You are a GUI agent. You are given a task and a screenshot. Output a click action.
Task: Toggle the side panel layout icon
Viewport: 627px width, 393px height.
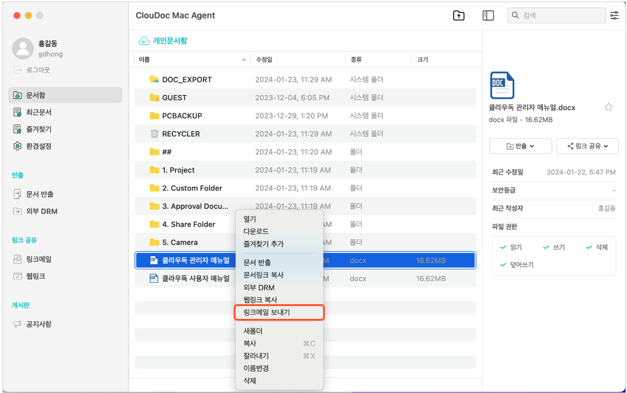pos(488,16)
